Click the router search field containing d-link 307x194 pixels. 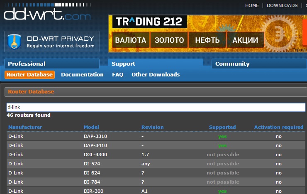(x=156, y=108)
